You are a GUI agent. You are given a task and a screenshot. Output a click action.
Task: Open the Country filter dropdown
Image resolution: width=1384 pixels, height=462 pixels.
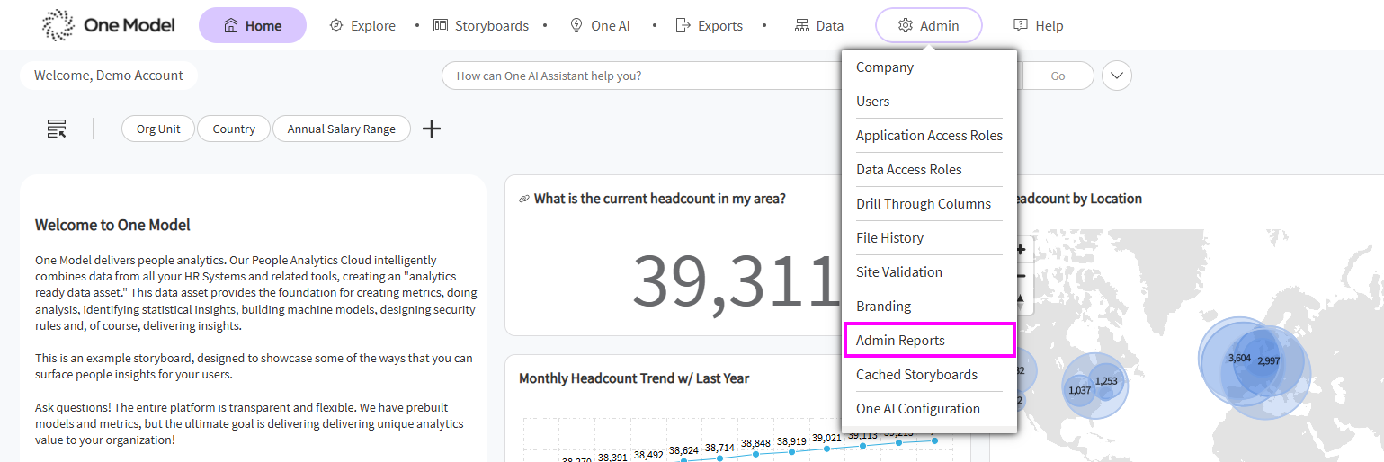234,129
